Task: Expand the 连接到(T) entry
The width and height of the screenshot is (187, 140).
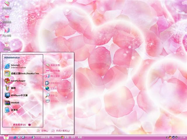Action: tap(53, 89)
